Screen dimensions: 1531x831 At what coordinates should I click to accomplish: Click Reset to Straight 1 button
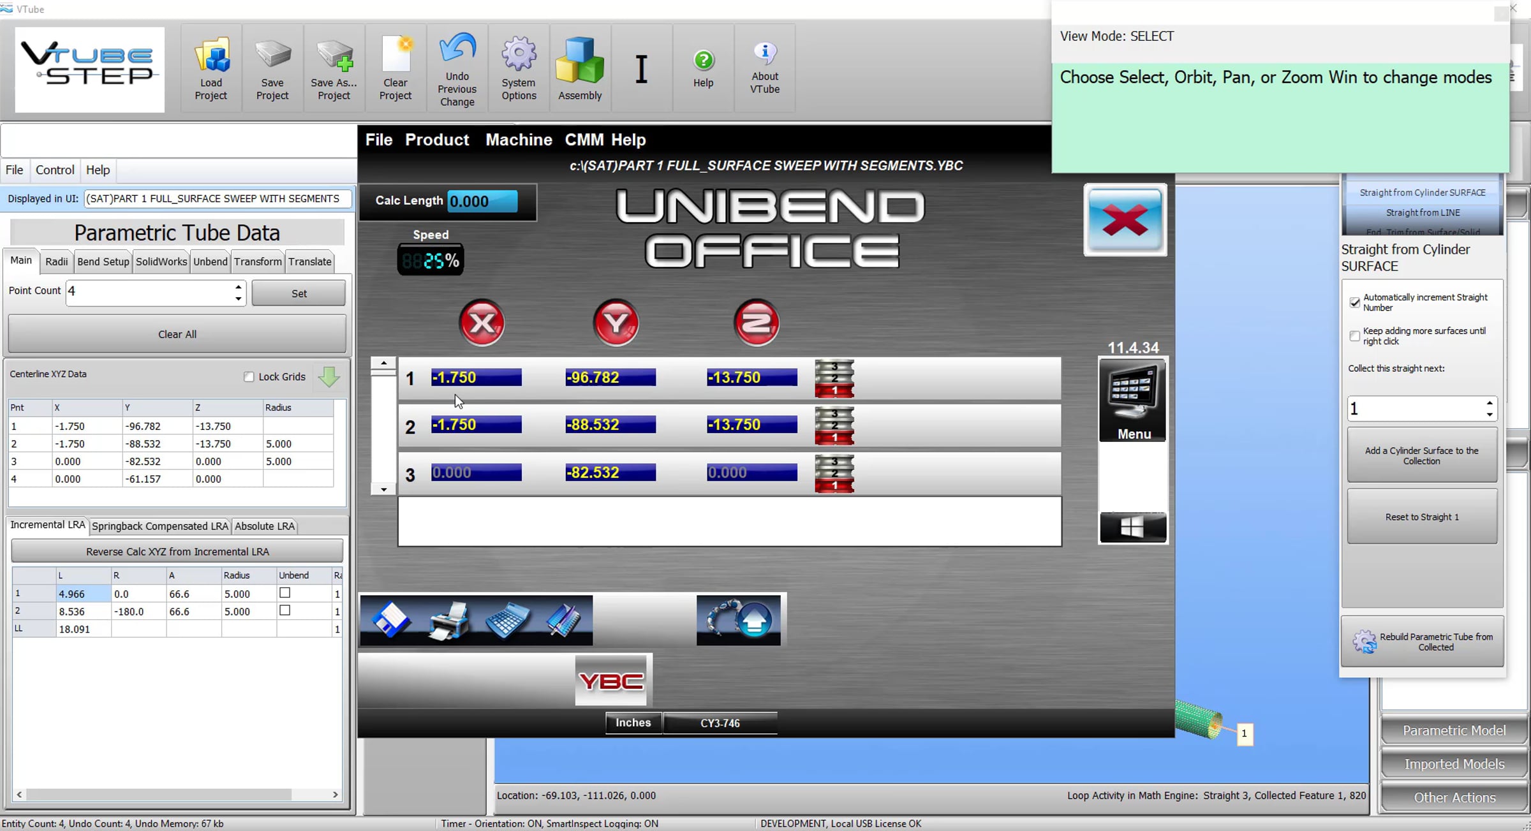coord(1422,517)
